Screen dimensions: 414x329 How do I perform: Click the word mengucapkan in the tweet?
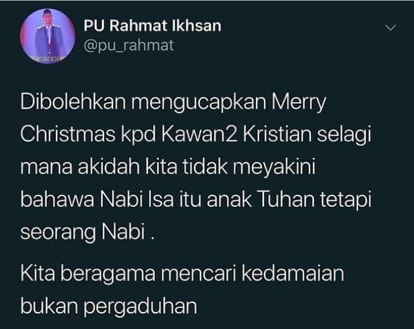tap(199, 103)
